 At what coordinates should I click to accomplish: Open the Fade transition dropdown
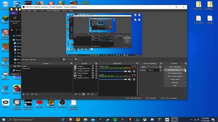pyautogui.click(x=149, y=67)
